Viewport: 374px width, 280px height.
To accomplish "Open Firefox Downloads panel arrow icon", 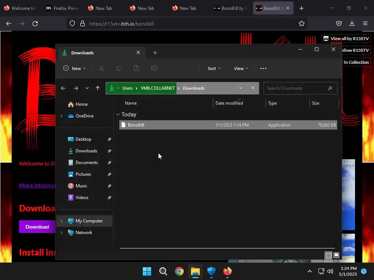I will coord(352,23).
